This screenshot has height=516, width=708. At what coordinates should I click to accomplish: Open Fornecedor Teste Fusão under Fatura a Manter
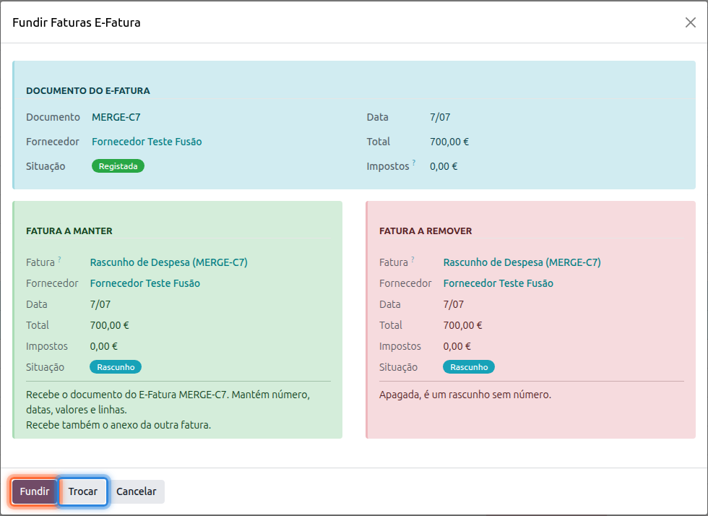click(x=145, y=283)
